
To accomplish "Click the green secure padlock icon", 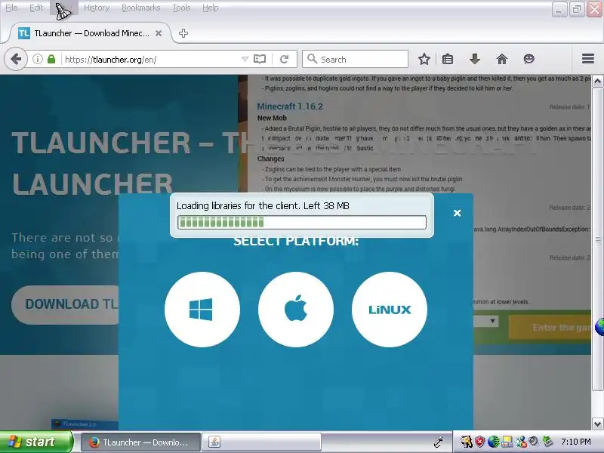I will tap(51, 59).
